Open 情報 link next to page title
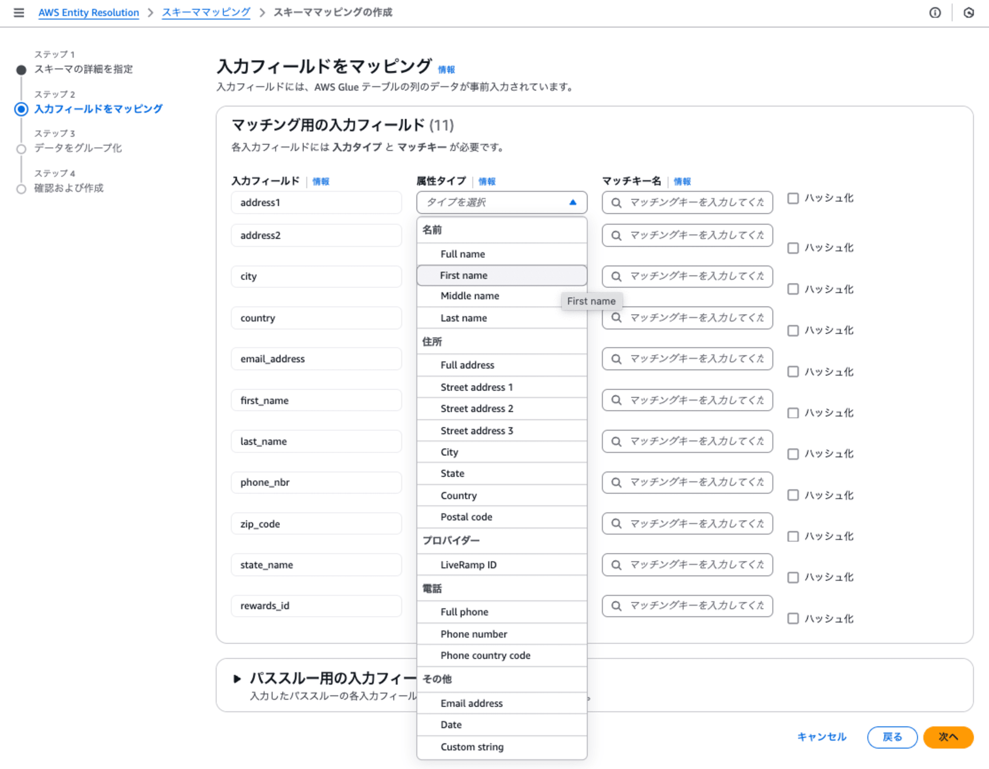 point(447,70)
